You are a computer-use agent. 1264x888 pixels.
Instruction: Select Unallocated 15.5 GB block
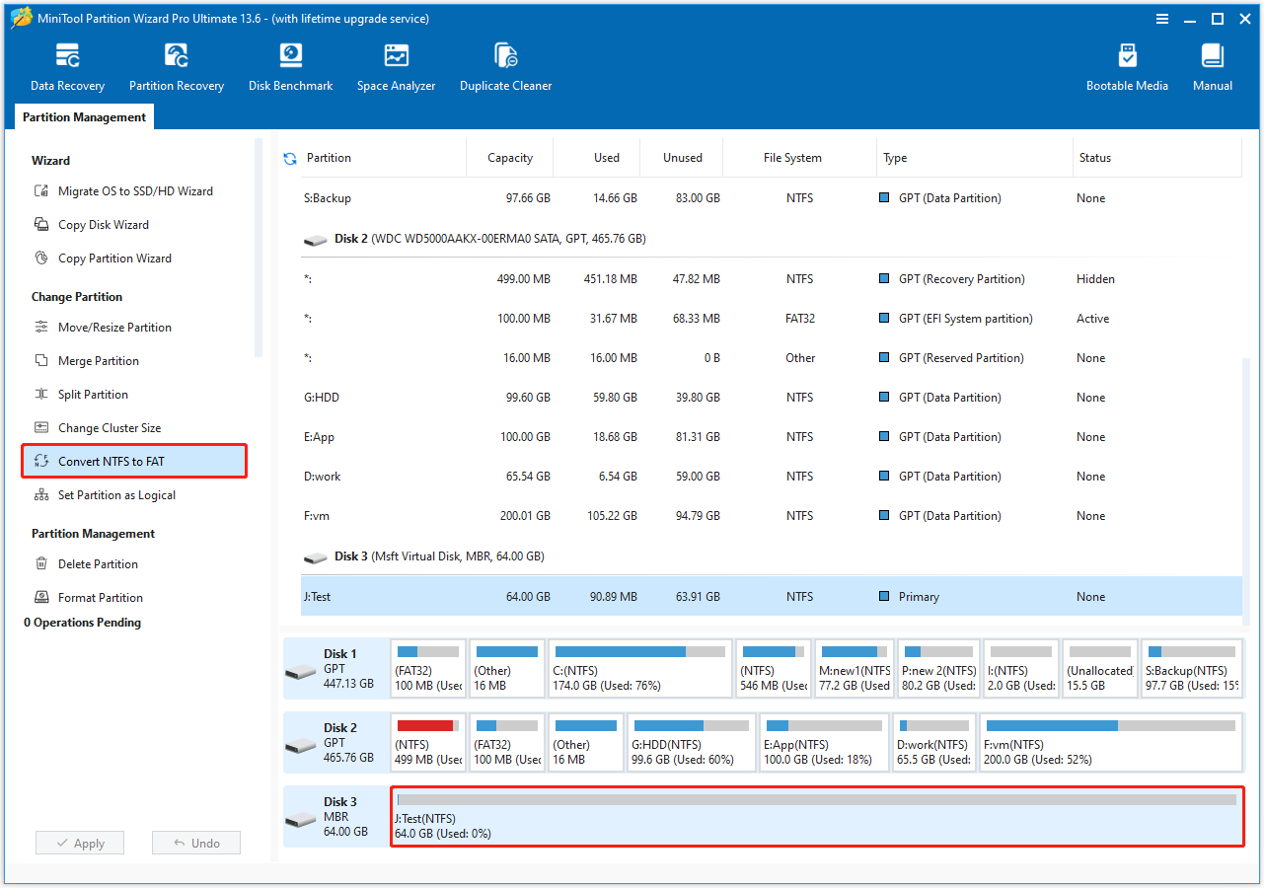tap(1099, 668)
